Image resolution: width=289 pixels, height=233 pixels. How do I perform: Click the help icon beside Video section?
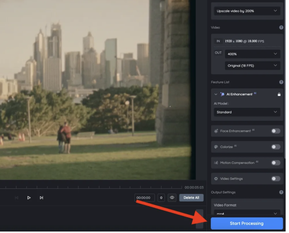point(281,27)
